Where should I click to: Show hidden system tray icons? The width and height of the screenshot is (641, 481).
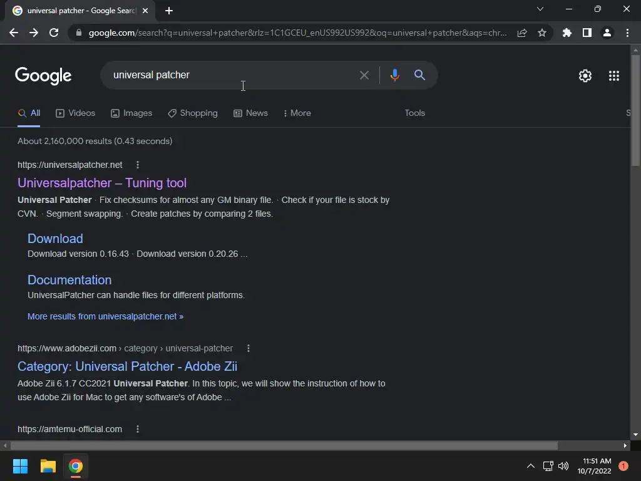(531, 466)
